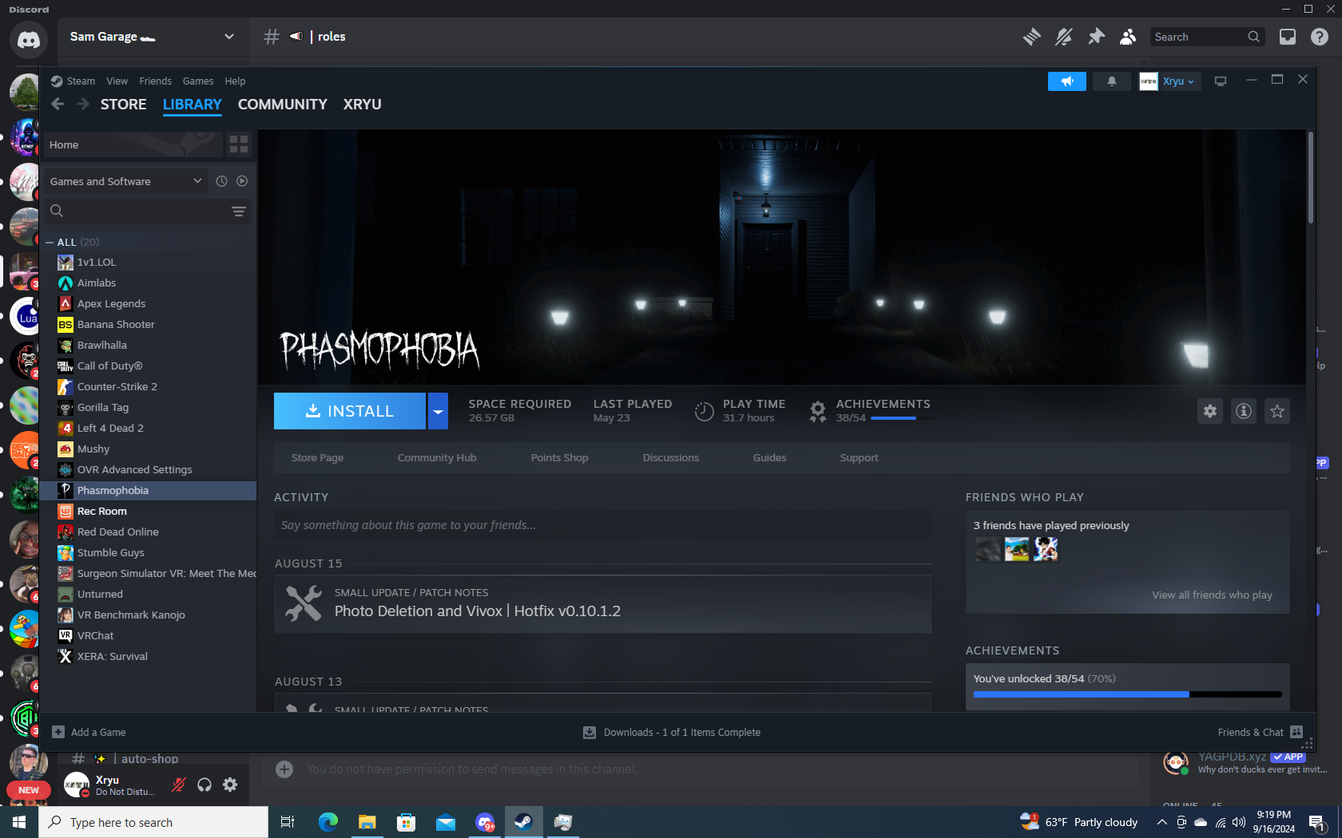Click the activity comment input box
This screenshot has height=838, width=1342.
[x=603, y=525]
